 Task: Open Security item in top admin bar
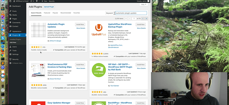[x=52, y=1]
